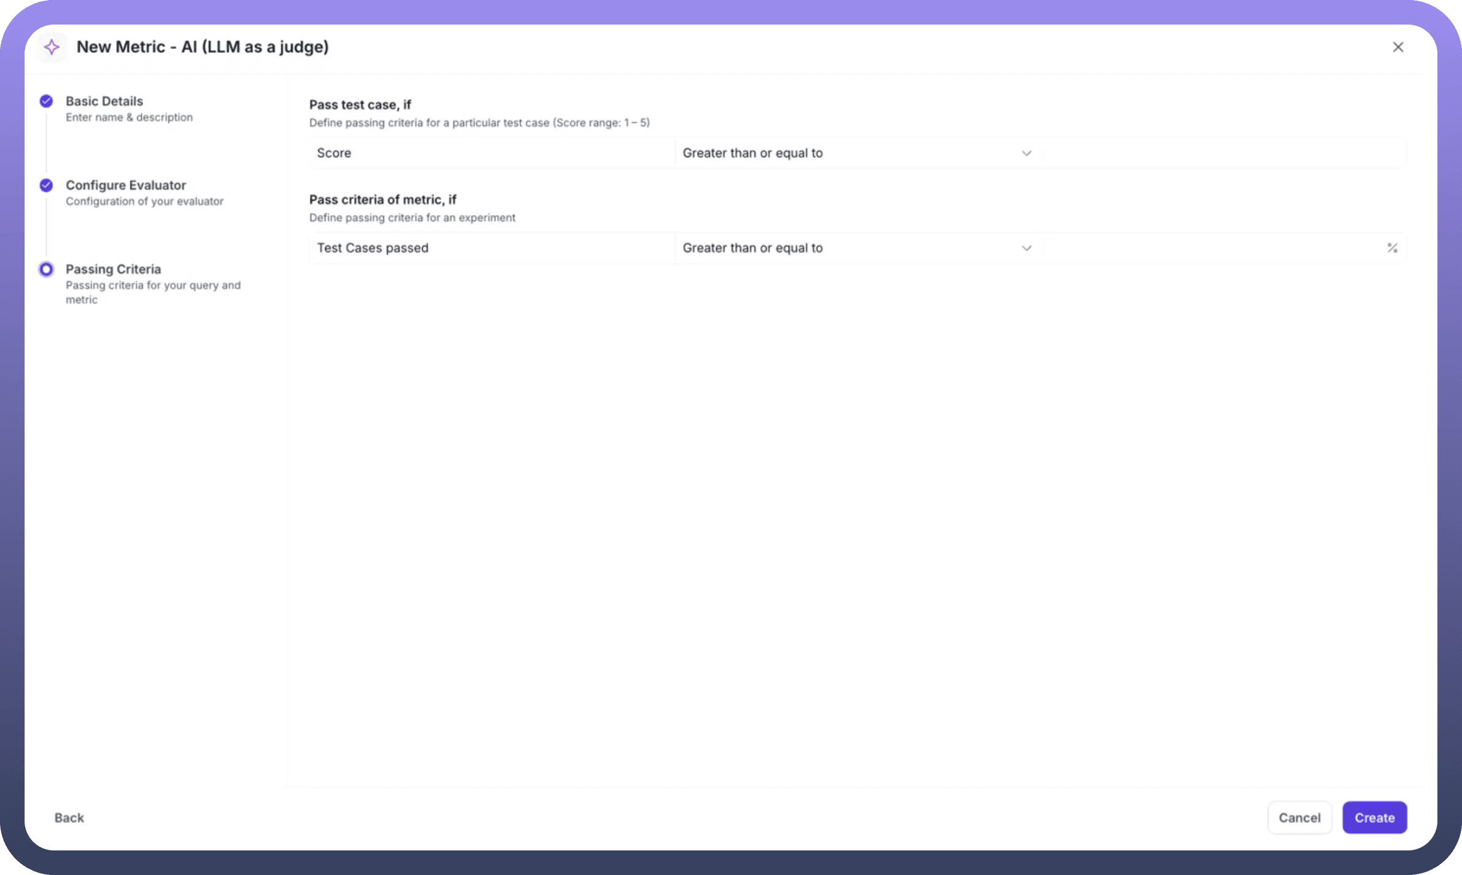Click the sparkle AI metric icon

pos(52,47)
